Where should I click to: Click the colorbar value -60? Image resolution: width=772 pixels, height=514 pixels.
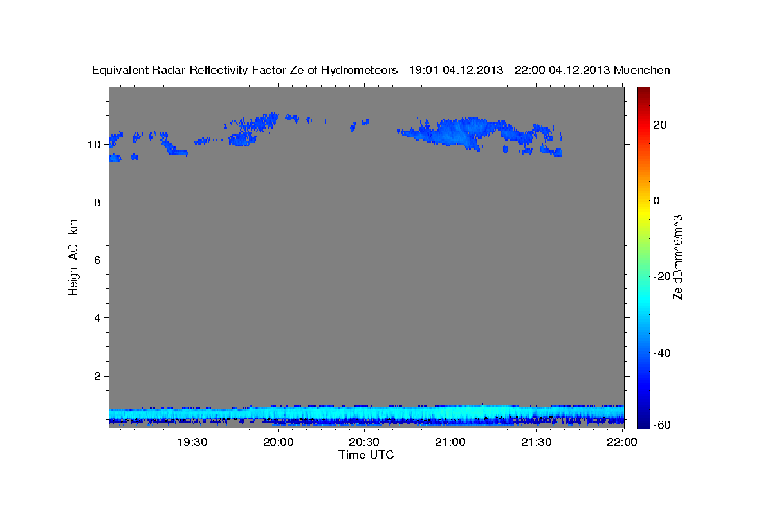pyautogui.click(x=662, y=425)
